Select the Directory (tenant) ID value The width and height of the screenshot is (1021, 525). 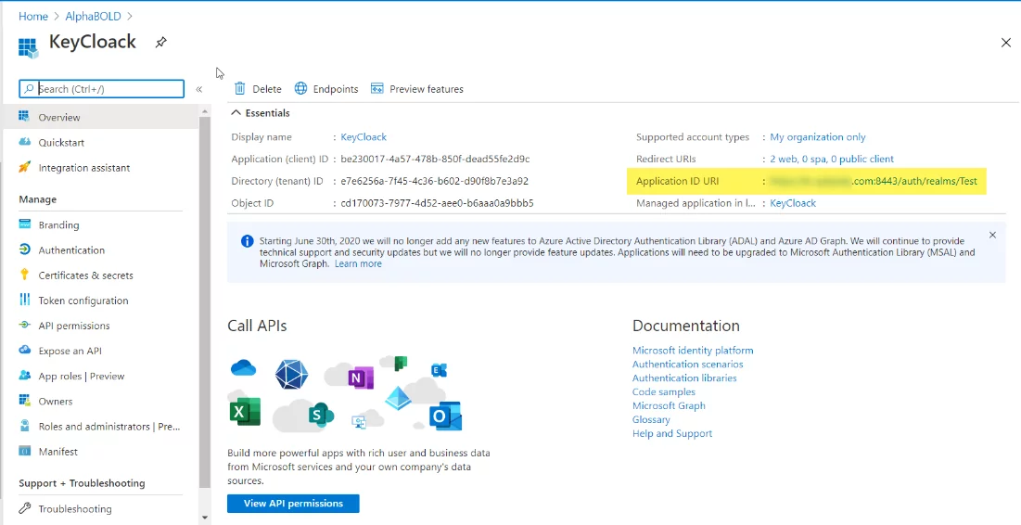pyautogui.click(x=434, y=181)
